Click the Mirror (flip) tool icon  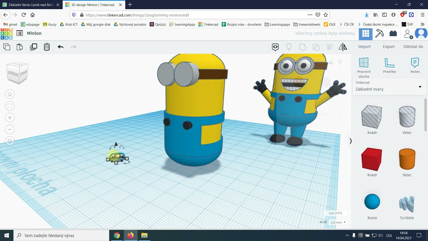tap(343, 47)
